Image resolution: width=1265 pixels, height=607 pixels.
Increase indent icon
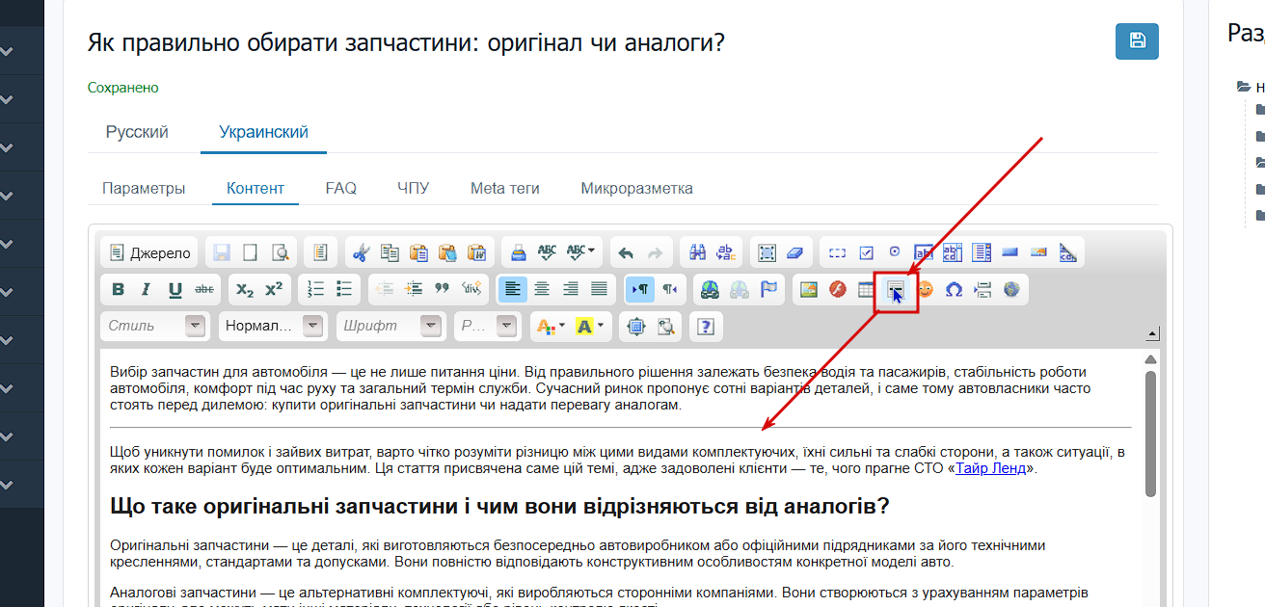pos(414,289)
